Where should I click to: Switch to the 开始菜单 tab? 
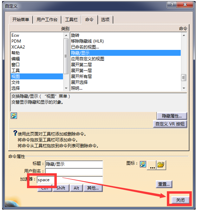21,20
